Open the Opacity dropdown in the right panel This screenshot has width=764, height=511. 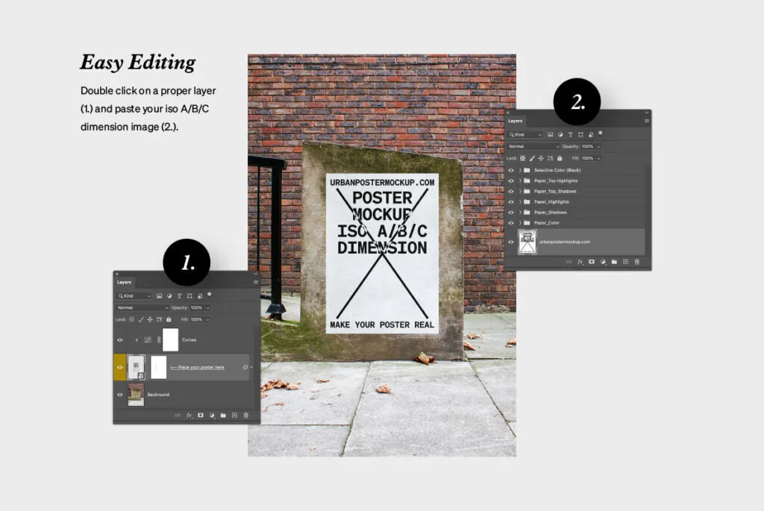click(598, 146)
